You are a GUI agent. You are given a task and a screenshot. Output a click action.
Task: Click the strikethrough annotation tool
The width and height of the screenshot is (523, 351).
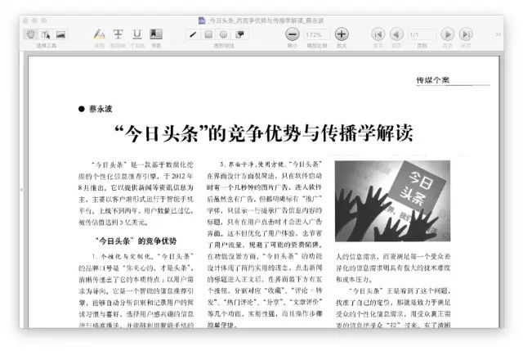click(x=118, y=34)
